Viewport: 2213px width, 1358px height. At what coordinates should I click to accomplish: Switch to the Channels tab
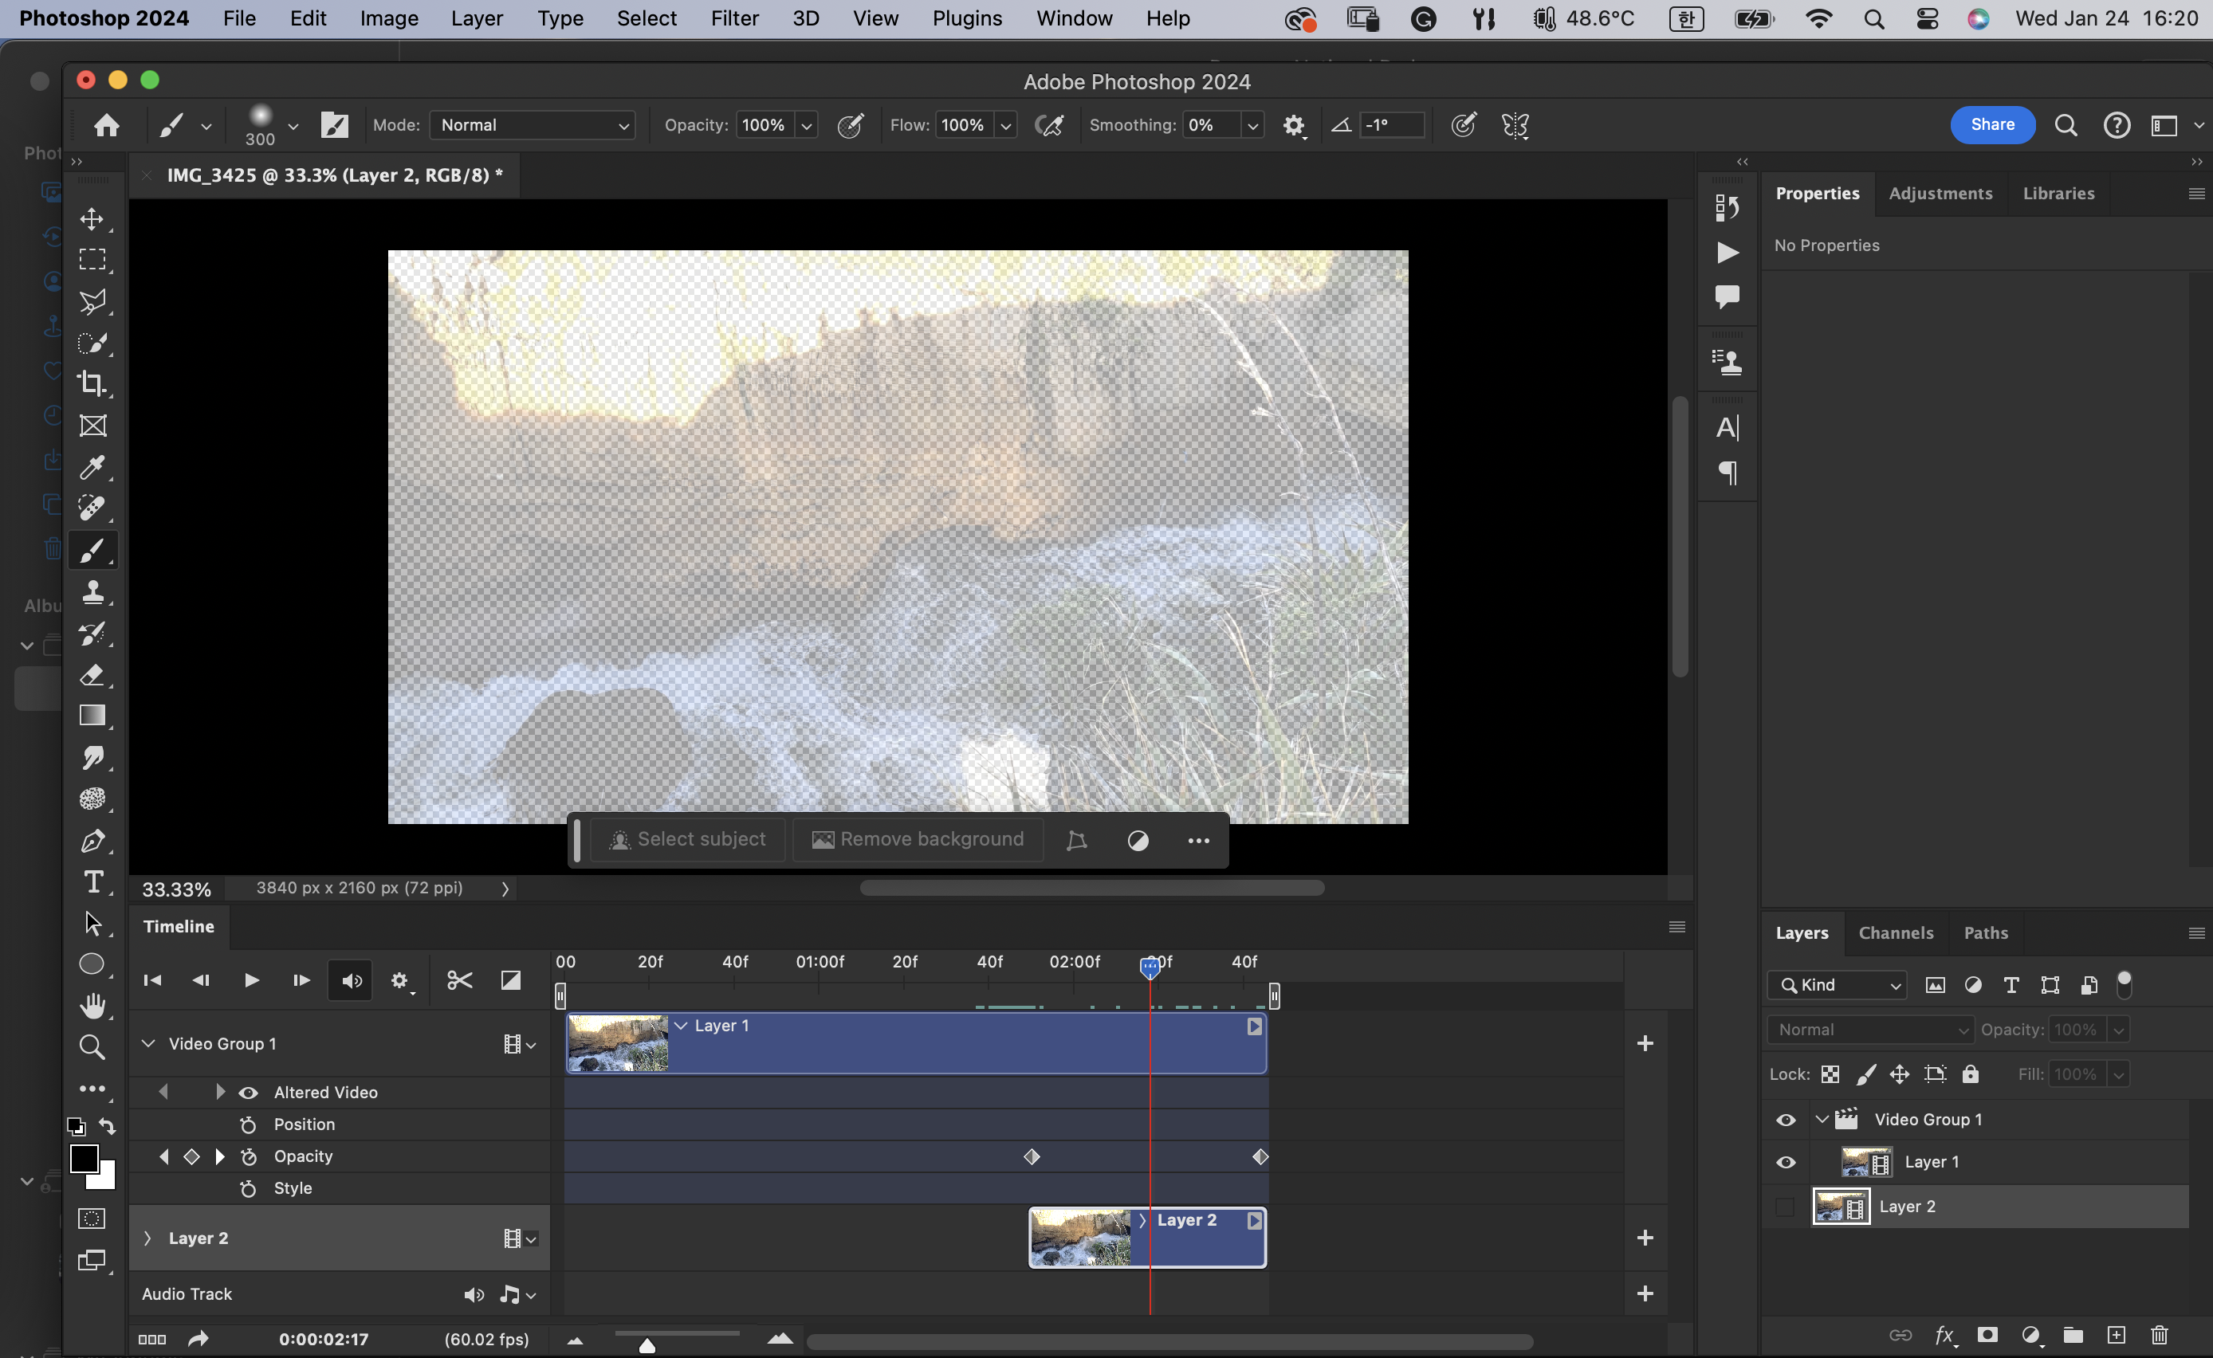[1895, 933]
